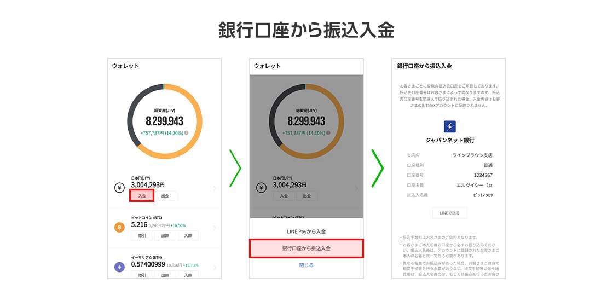
Task: Tap the 出金 button in first wallet
Action: [165, 196]
